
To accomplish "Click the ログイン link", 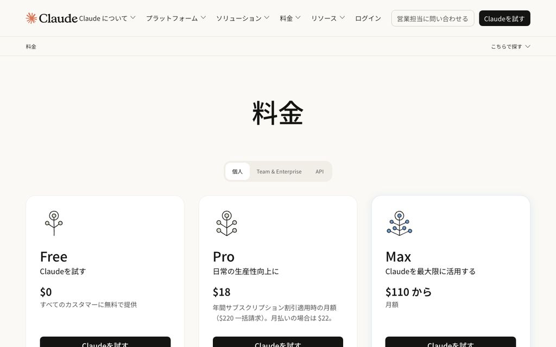I will (x=368, y=18).
